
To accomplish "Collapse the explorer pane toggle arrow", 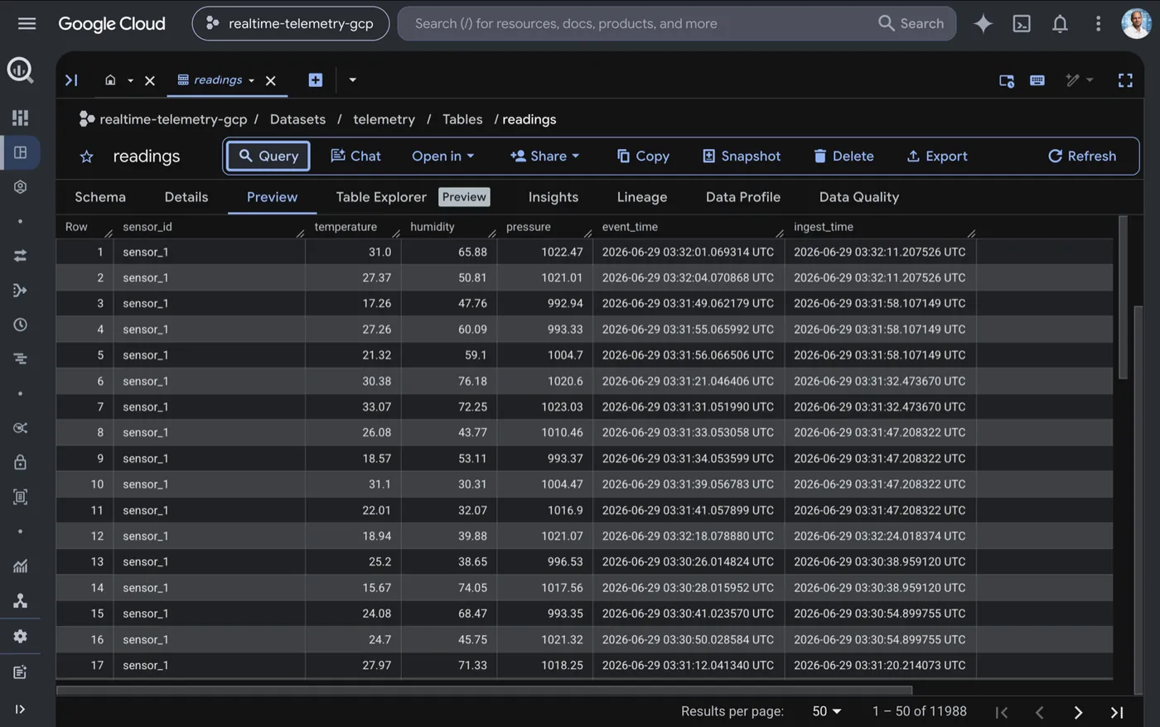I will (71, 80).
